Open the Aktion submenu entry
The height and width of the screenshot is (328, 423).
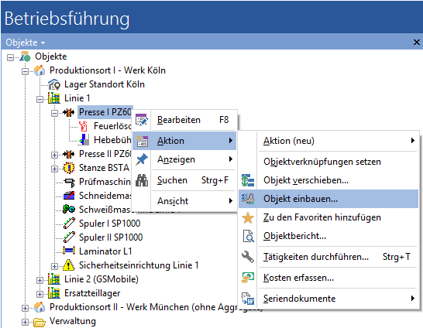(185, 141)
